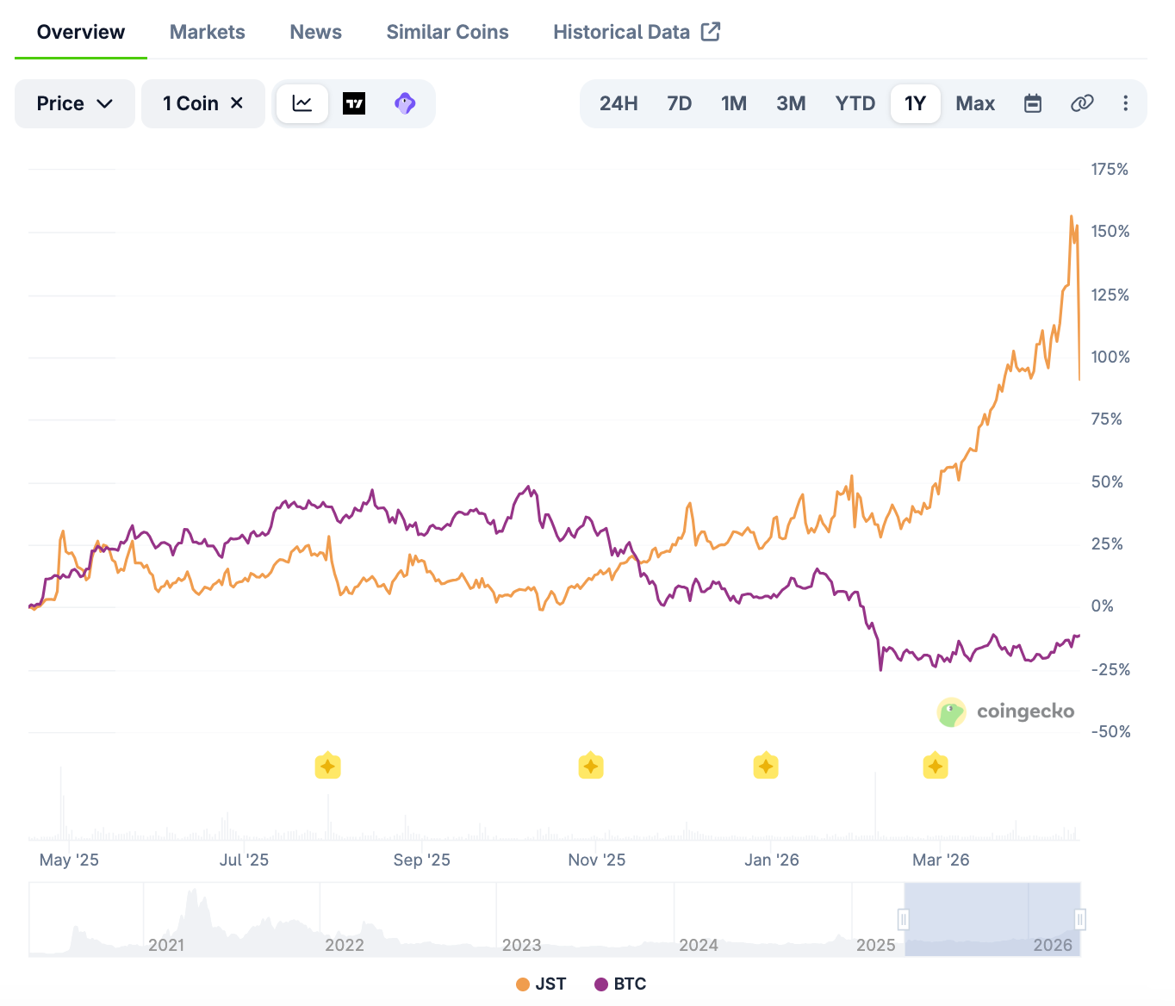Select the Max time range

(x=975, y=103)
